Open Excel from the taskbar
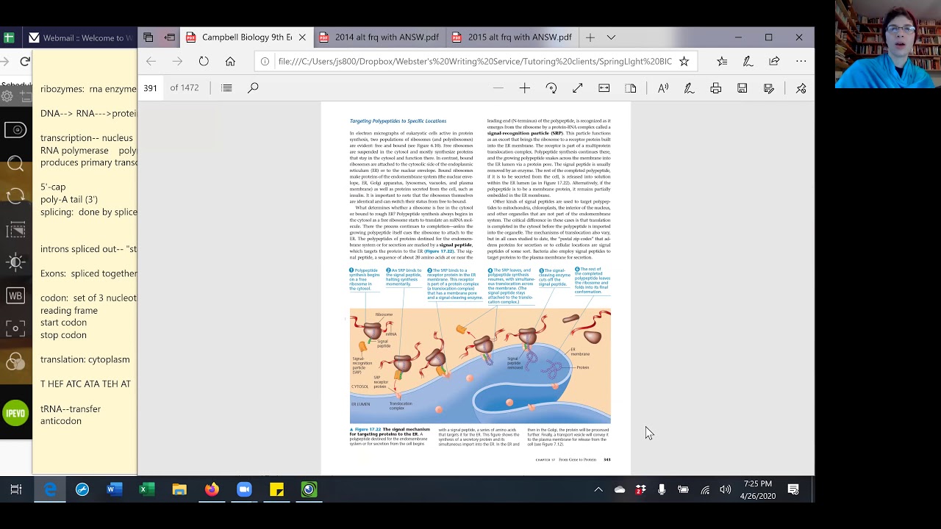The image size is (941, 529). tap(147, 489)
